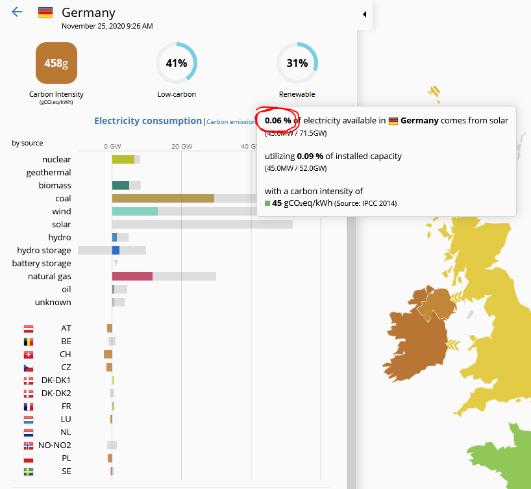
Task: Click the 458g carbon intensity box
Action: tap(56, 63)
